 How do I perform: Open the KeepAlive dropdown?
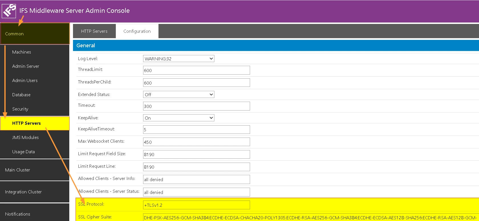tap(179, 118)
